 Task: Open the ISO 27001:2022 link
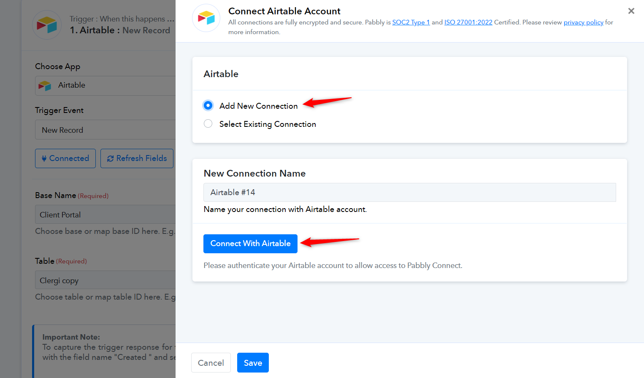click(x=468, y=22)
